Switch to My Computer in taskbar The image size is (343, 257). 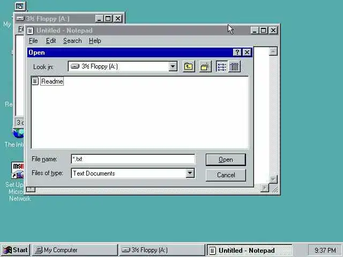[x=75, y=250]
